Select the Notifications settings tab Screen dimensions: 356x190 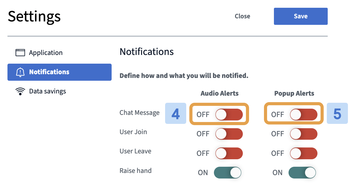tap(59, 72)
